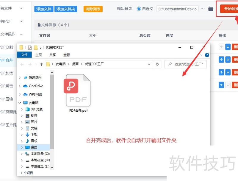Collapse 此电脑 in the navigation tree
238x181 pixels.
[20, 103]
